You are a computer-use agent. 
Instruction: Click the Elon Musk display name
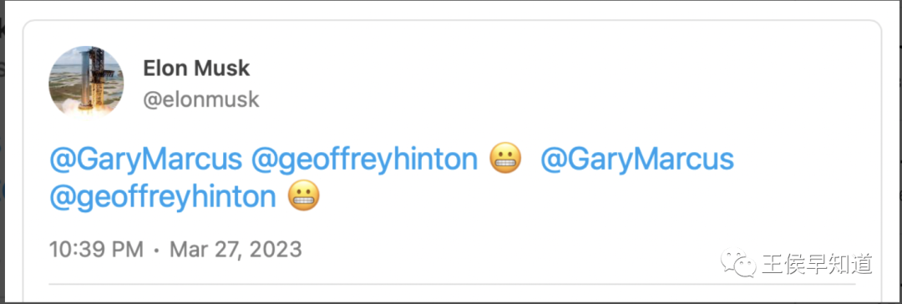(196, 68)
